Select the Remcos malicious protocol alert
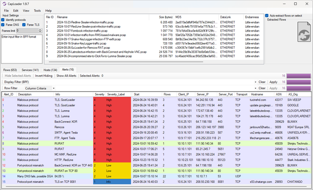 click(x=156, y=127)
